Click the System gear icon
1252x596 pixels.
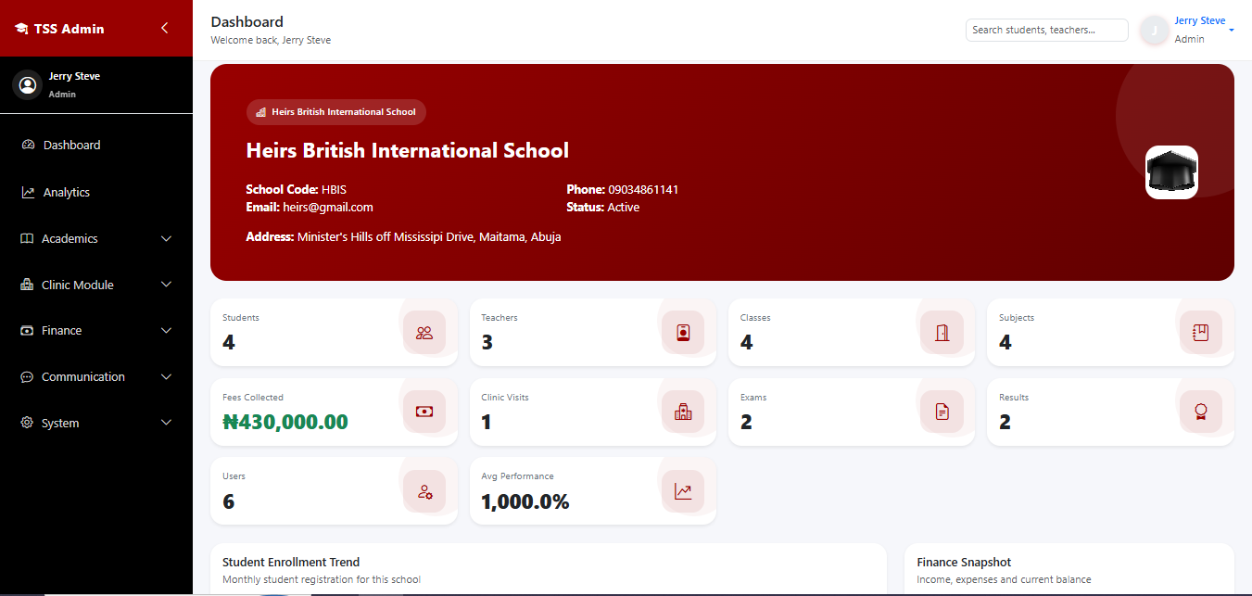coord(27,423)
